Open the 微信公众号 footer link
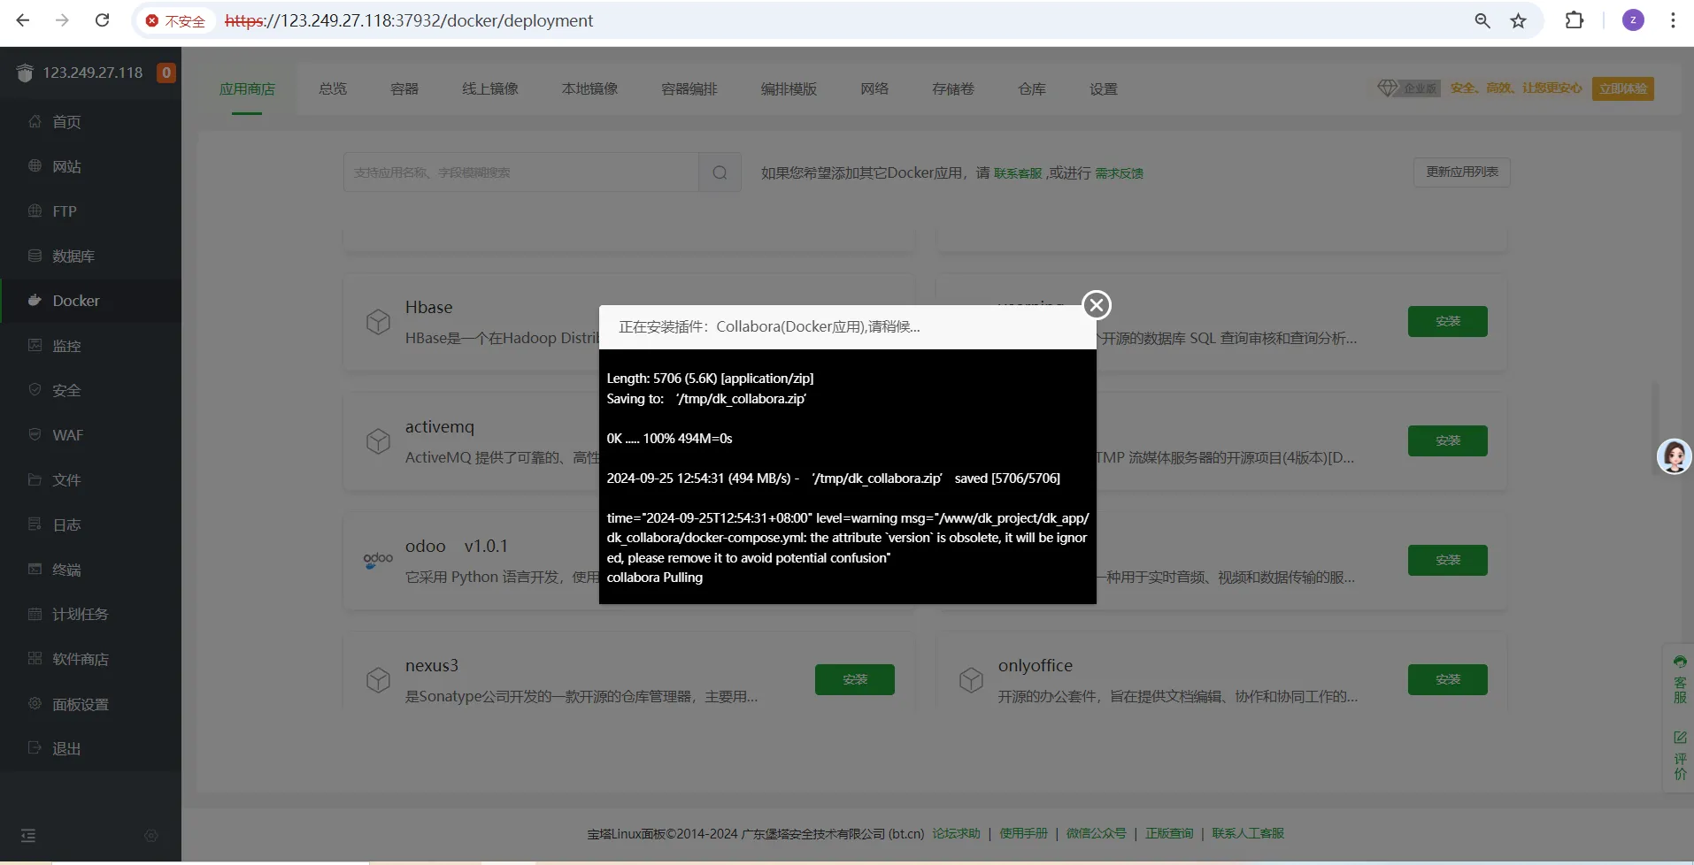The width and height of the screenshot is (1694, 865). [x=1097, y=833]
